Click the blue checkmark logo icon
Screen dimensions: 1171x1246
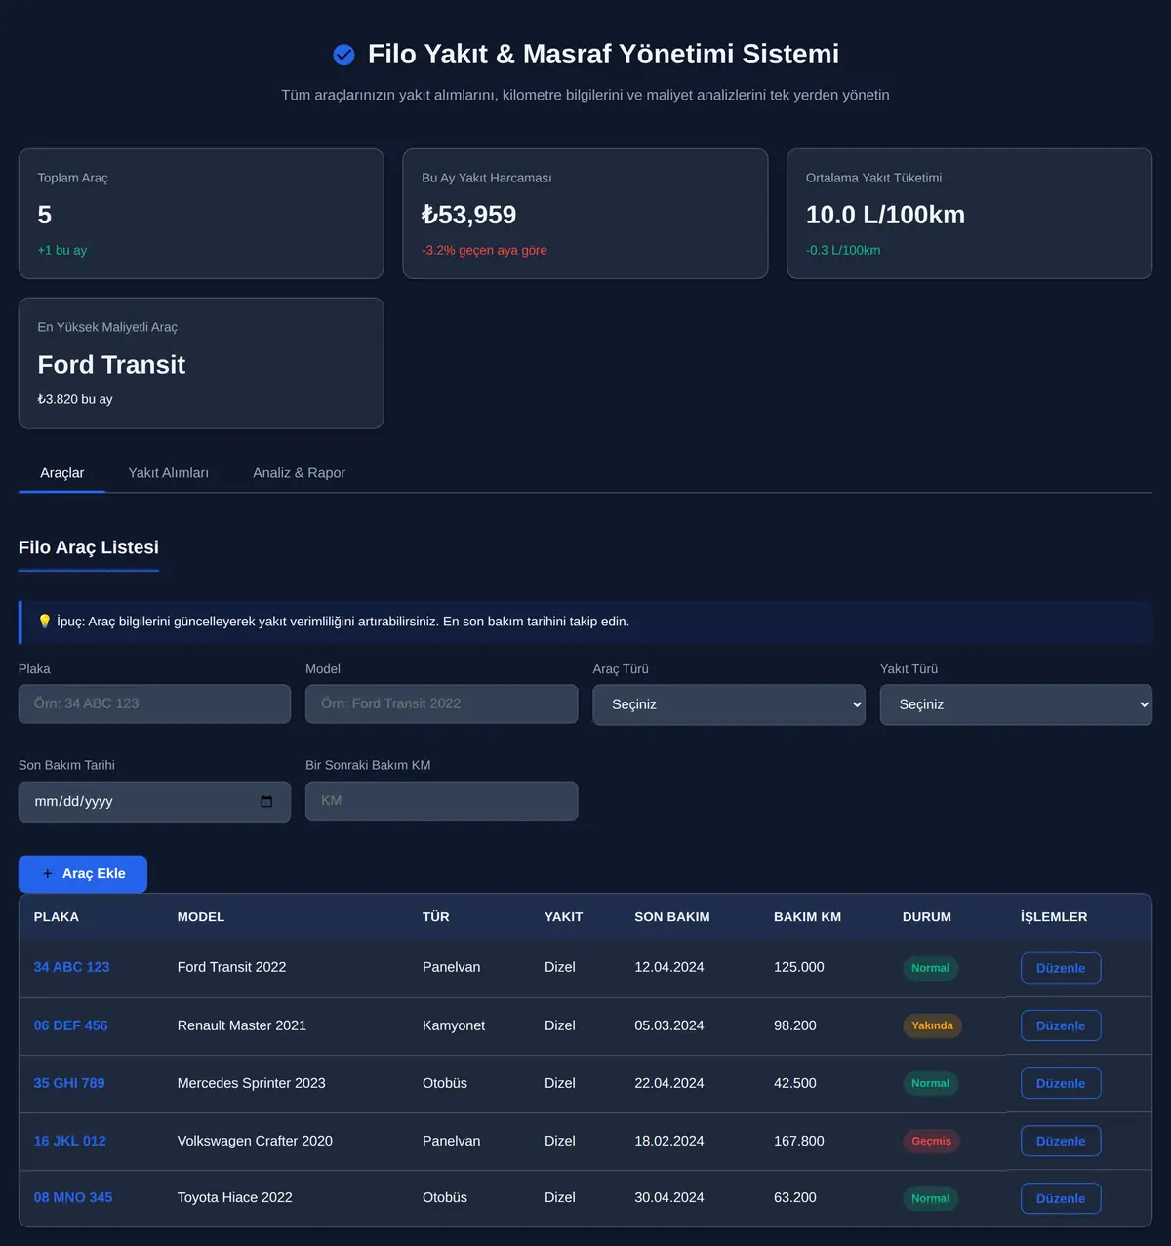(343, 55)
